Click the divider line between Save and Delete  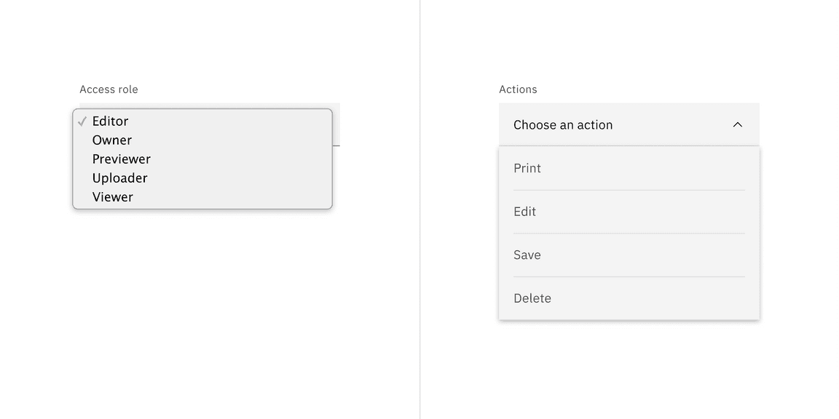629,276
